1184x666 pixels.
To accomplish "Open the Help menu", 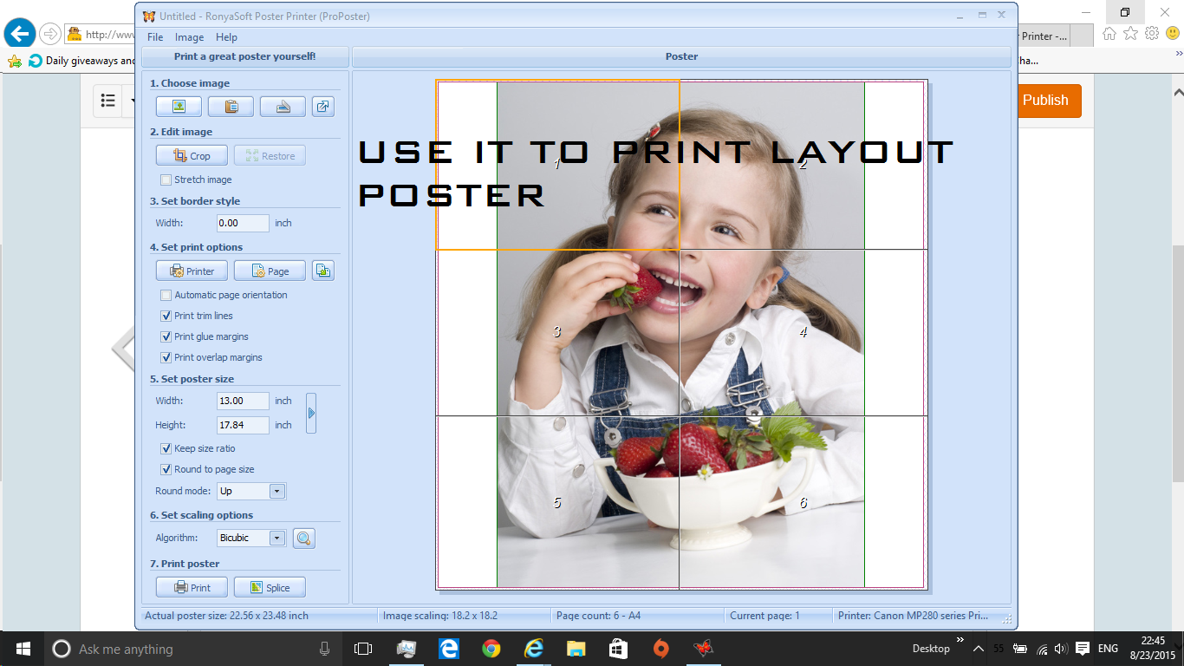I will (226, 37).
